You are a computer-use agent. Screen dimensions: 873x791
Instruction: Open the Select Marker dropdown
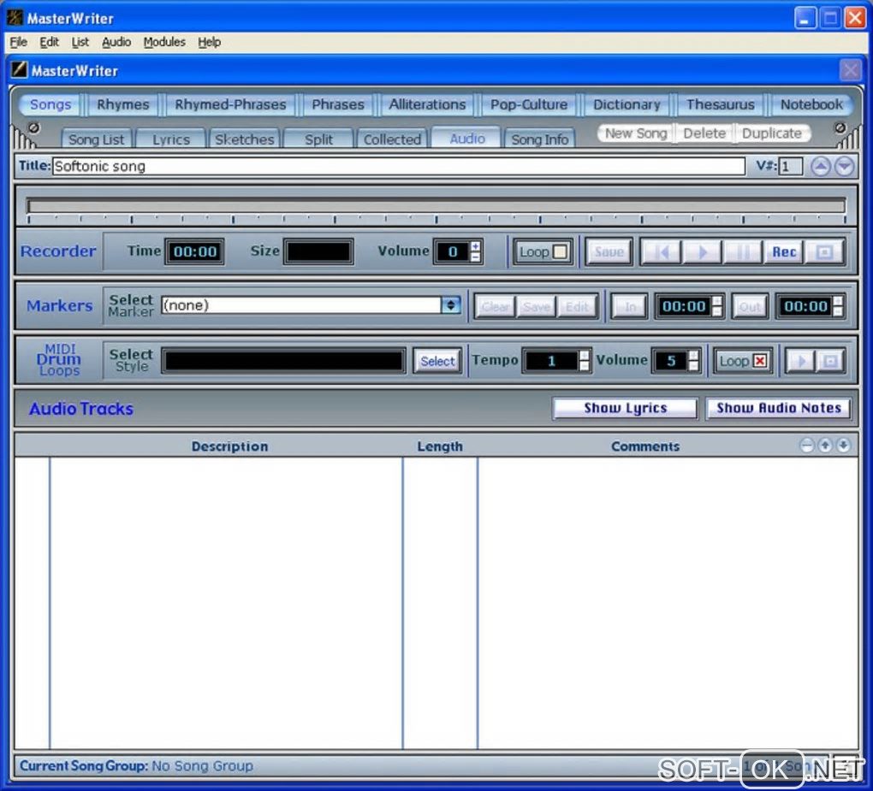[451, 305]
